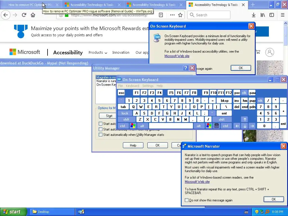Open the Settings menu of On-Screen Keyboard
Screen dimensions: 288x216
(x=148, y=86)
